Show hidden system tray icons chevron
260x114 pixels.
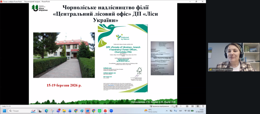pos(167,111)
